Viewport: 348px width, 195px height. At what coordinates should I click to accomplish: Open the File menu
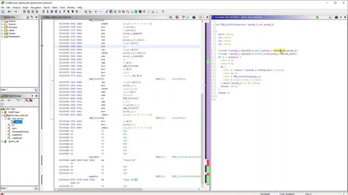[x=2, y=8]
